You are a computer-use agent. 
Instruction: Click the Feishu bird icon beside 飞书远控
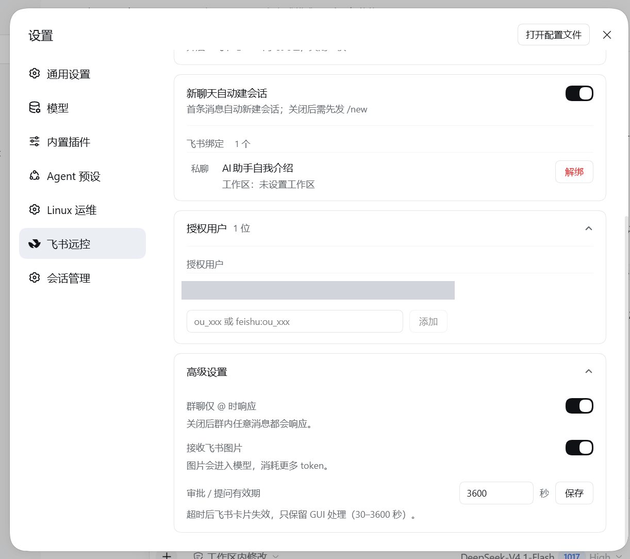pyautogui.click(x=35, y=244)
